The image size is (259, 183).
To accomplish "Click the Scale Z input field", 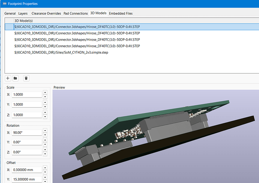I will pos(27,115).
